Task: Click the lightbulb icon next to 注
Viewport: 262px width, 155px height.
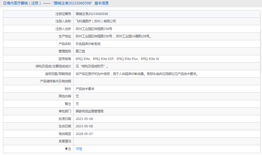Action: pos(66,149)
